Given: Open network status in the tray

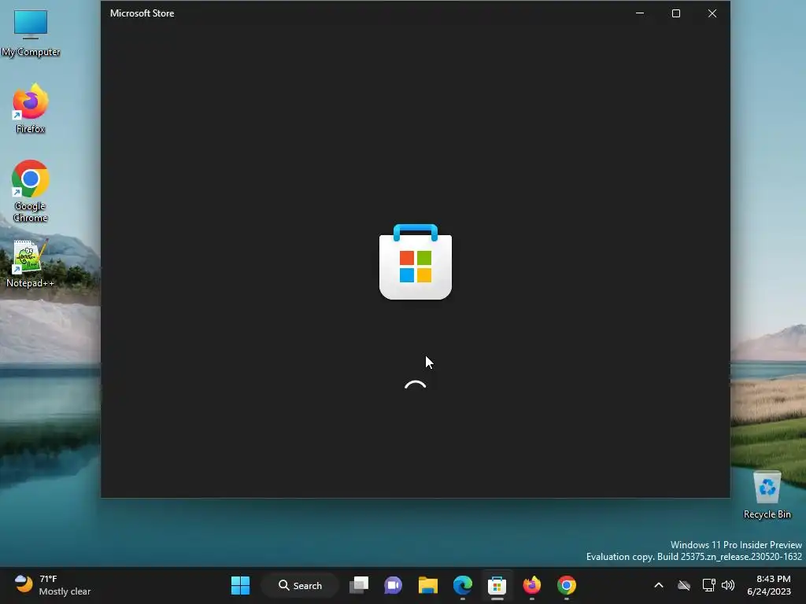Looking at the screenshot, I should (709, 585).
